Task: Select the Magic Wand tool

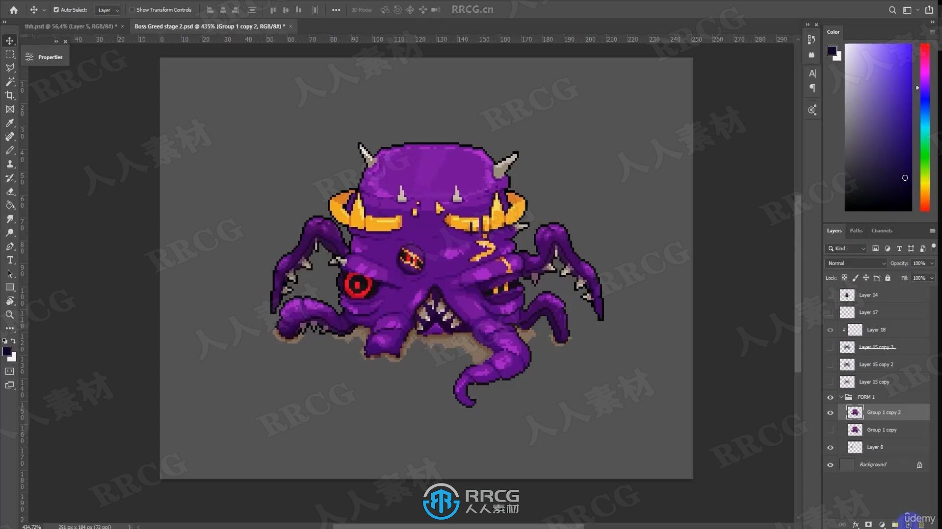Action: (10, 82)
